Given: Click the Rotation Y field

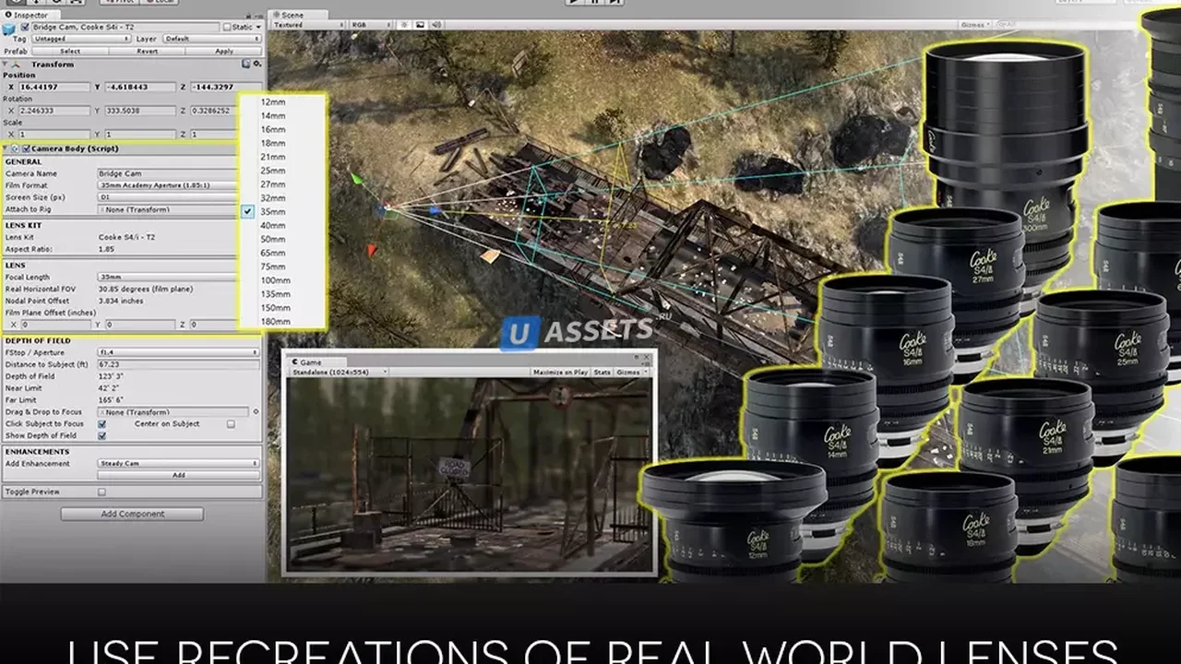Looking at the screenshot, I should [139, 111].
